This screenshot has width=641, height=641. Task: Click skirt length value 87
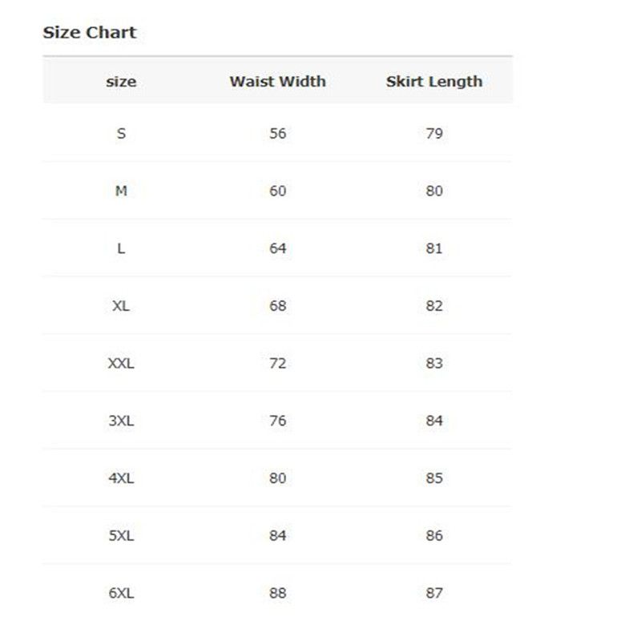coord(433,594)
